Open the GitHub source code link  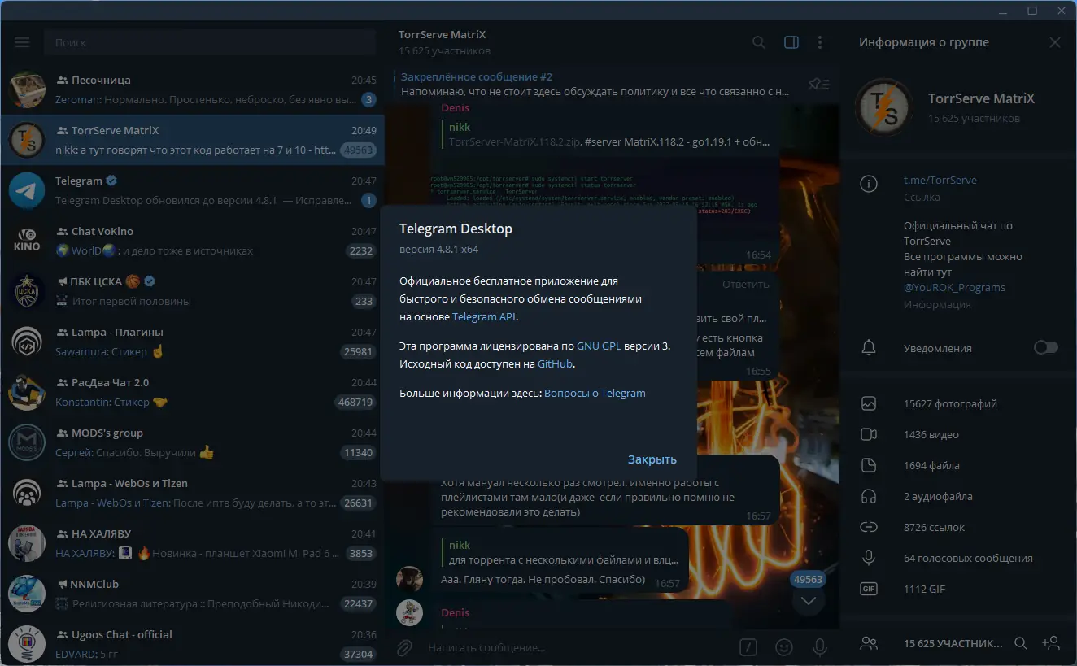click(x=555, y=364)
